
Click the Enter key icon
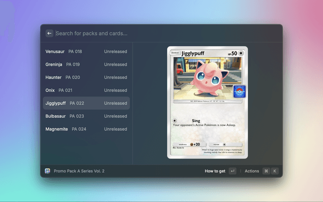[x=232, y=171]
